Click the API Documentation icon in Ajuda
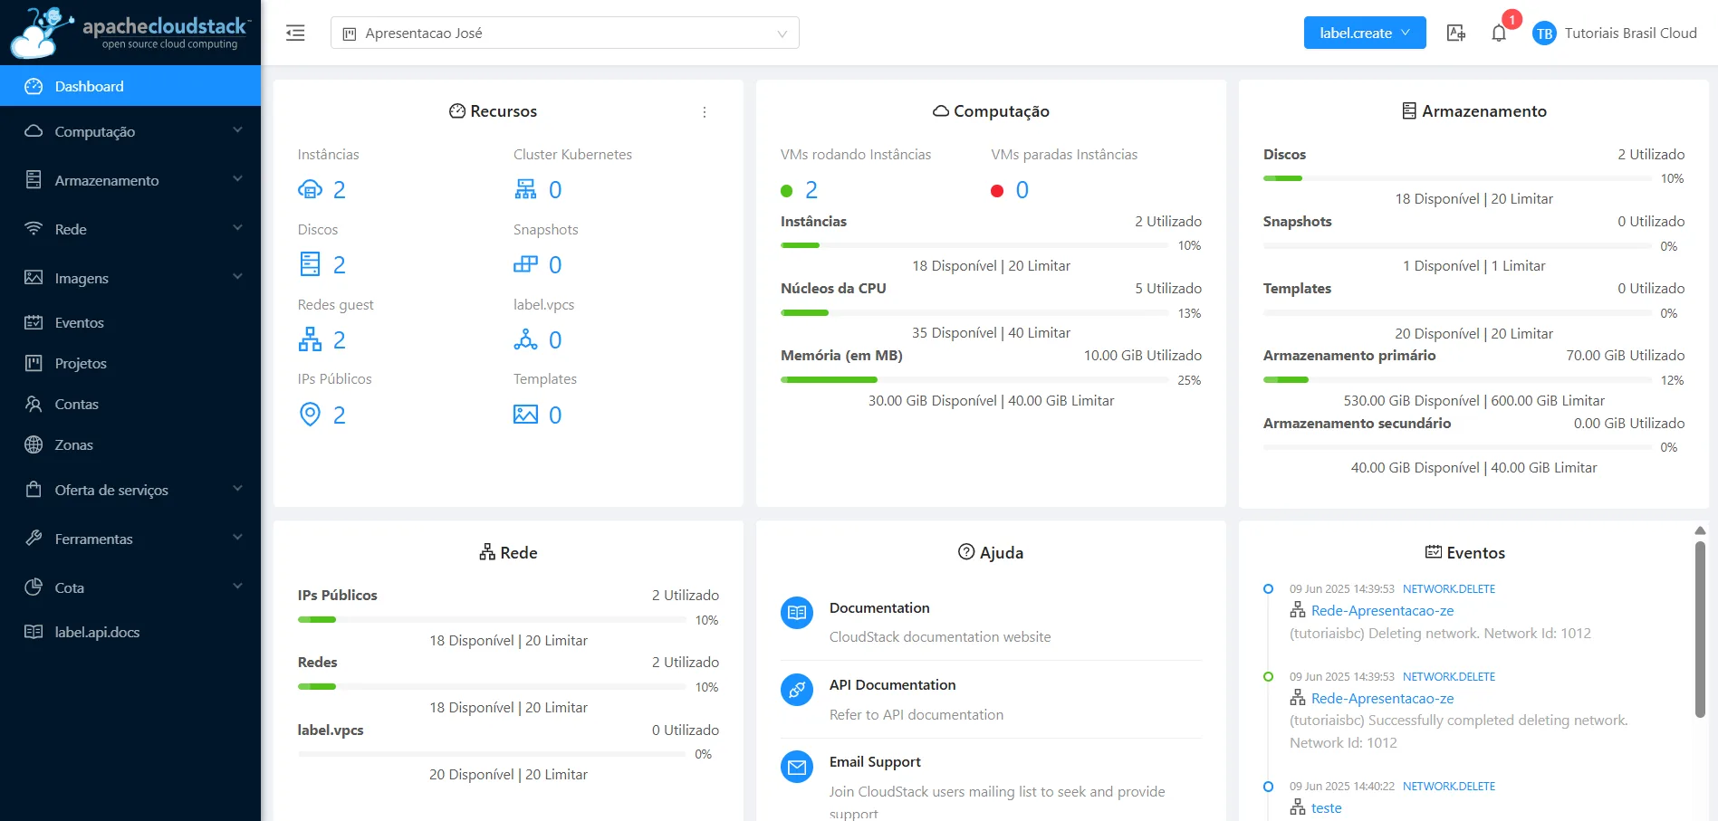1718x821 pixels. (797, 691)
